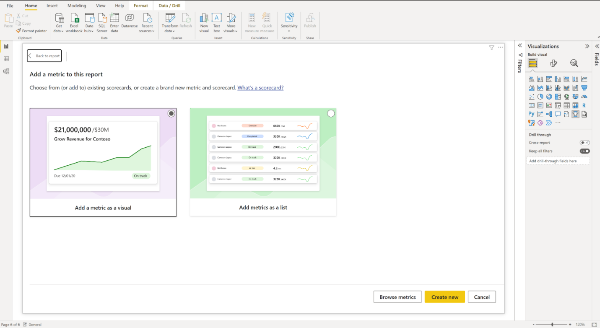Turn off Keep all filters toggle
Image resolution: width=600 pixels, height=328 pixels.
tap(584, 151)
